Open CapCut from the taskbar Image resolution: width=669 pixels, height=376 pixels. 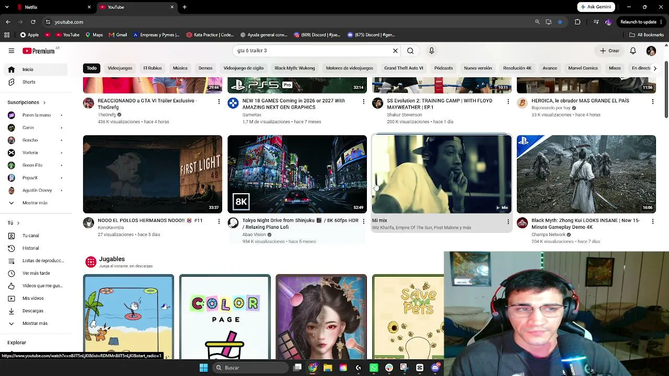pos(420,368)
